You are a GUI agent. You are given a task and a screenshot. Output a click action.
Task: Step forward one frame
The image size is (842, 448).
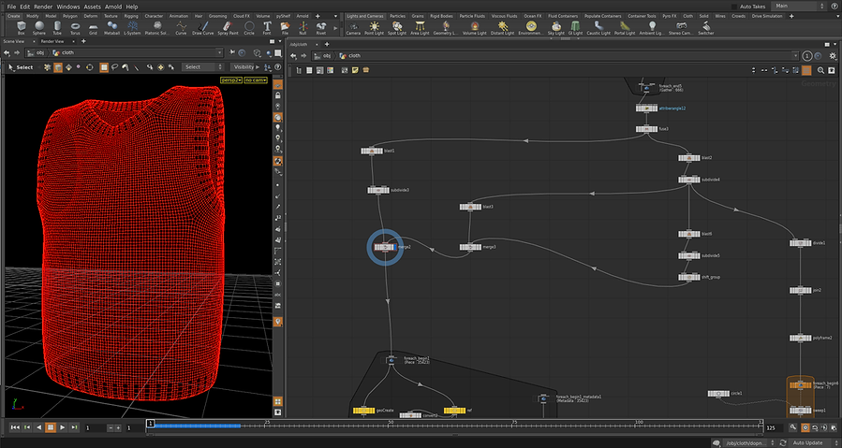[74, 427]
